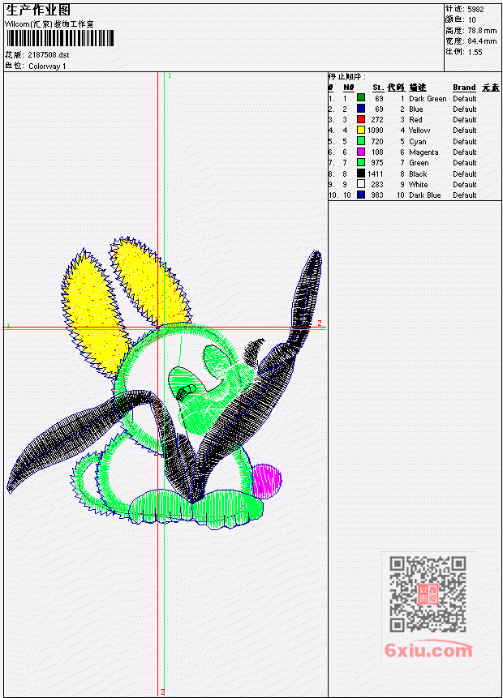Click the "停止顺序" stop sequence heading
Screen dimensions: 503x698
[x=346, y=76]
